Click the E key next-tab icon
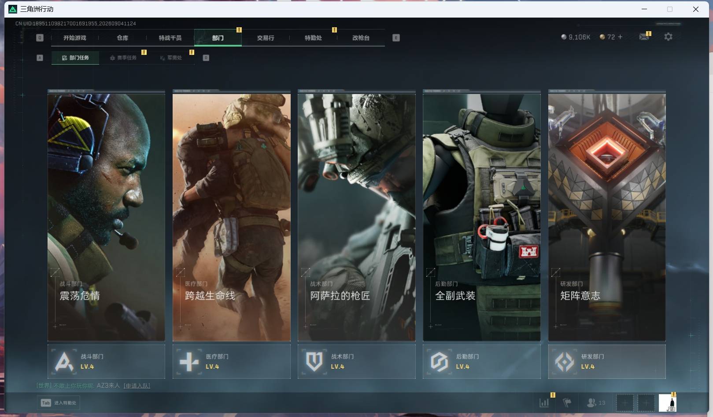The width and height of the screenshot is (713, 417). (x=396, y=38)
